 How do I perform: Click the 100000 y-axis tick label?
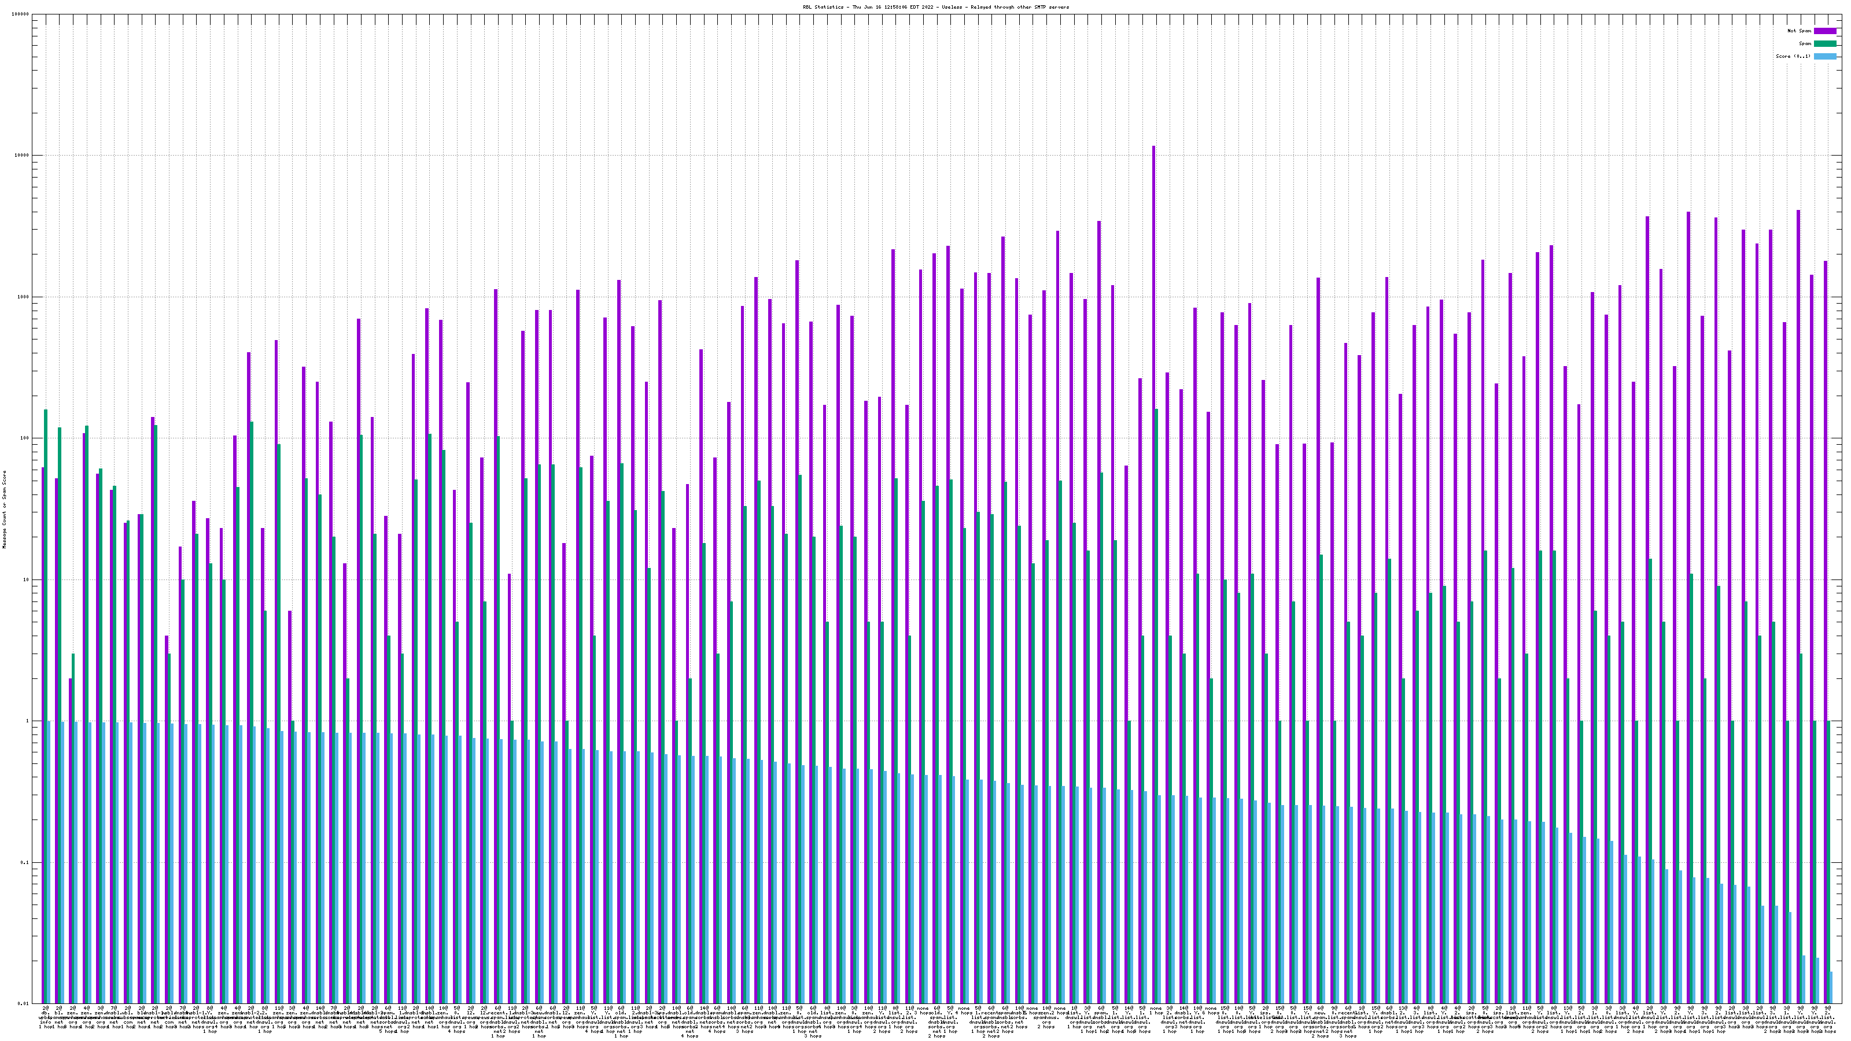coord(21,14)
